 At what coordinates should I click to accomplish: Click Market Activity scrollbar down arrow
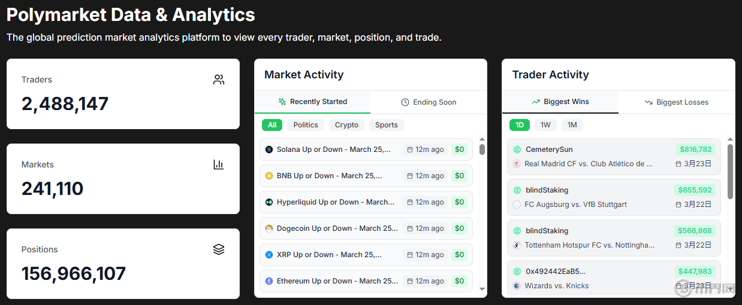pyautogui.click(x=482, y=289)
